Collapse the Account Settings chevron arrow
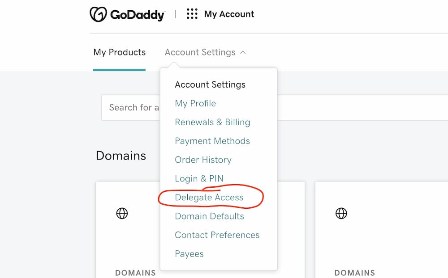This screenshot has width=448, height=278. [243, 52]
